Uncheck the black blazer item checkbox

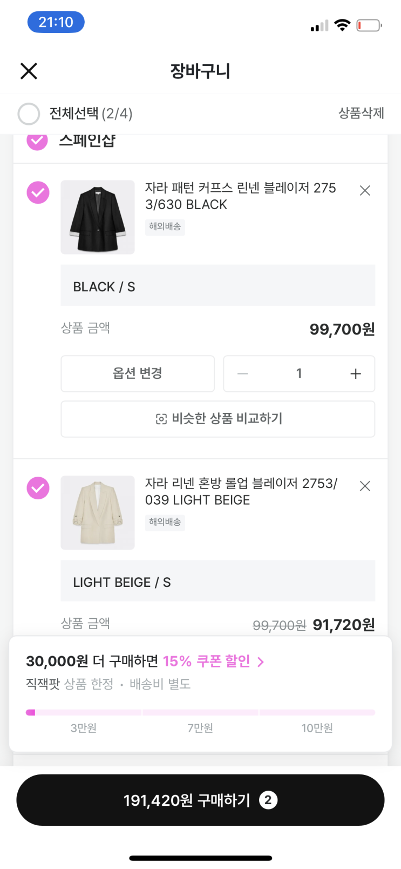(38, 192)
